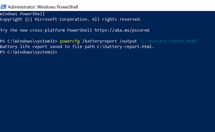The width and height of the screenshot is (215, 132).
Task: Click the /output parameter in the command
Action: (x=128, y=41)
